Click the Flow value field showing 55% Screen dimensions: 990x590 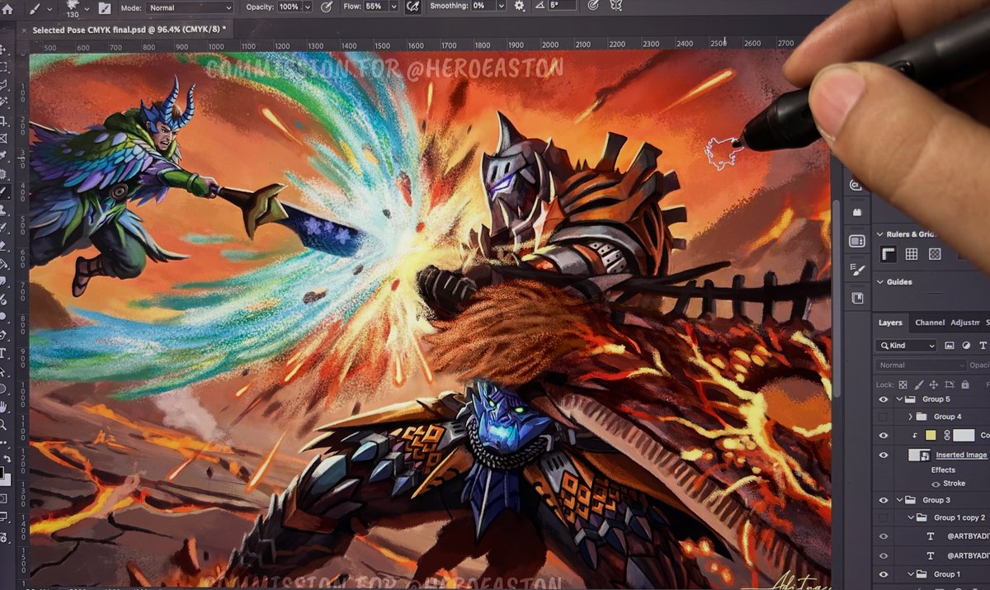pyautogui.click(x=375, y=7)
